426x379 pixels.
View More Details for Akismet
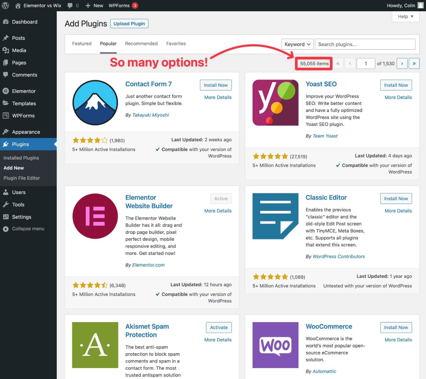218,340
